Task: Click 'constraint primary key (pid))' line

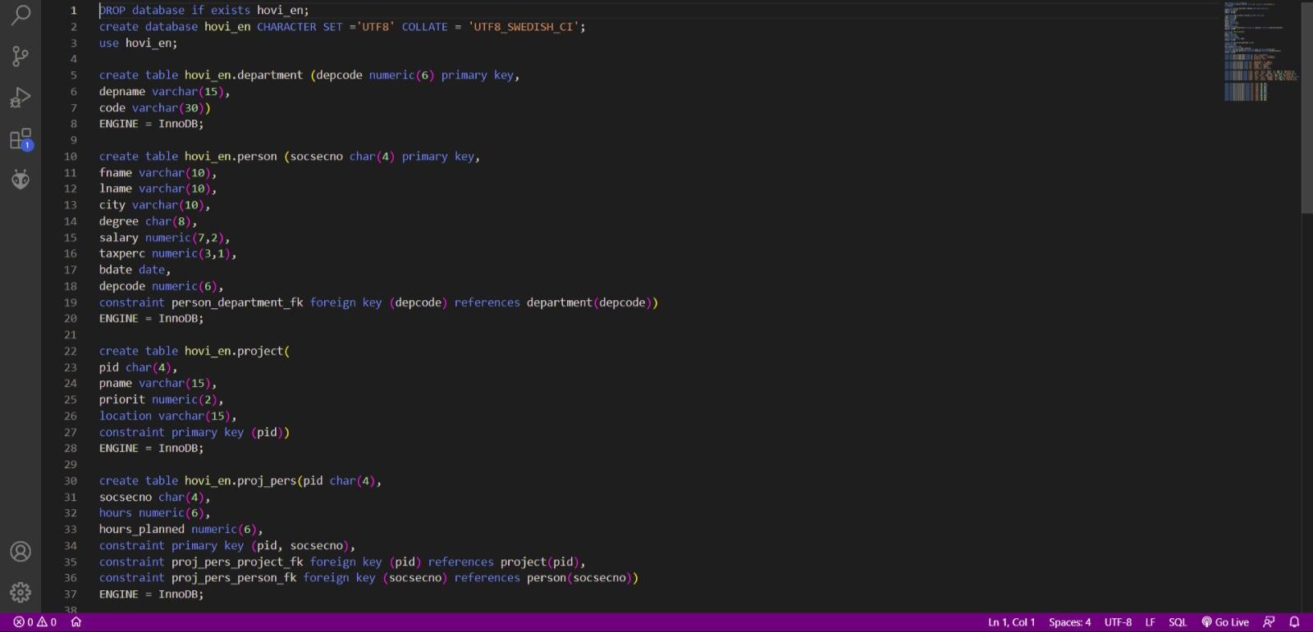Action: point(194,432)
